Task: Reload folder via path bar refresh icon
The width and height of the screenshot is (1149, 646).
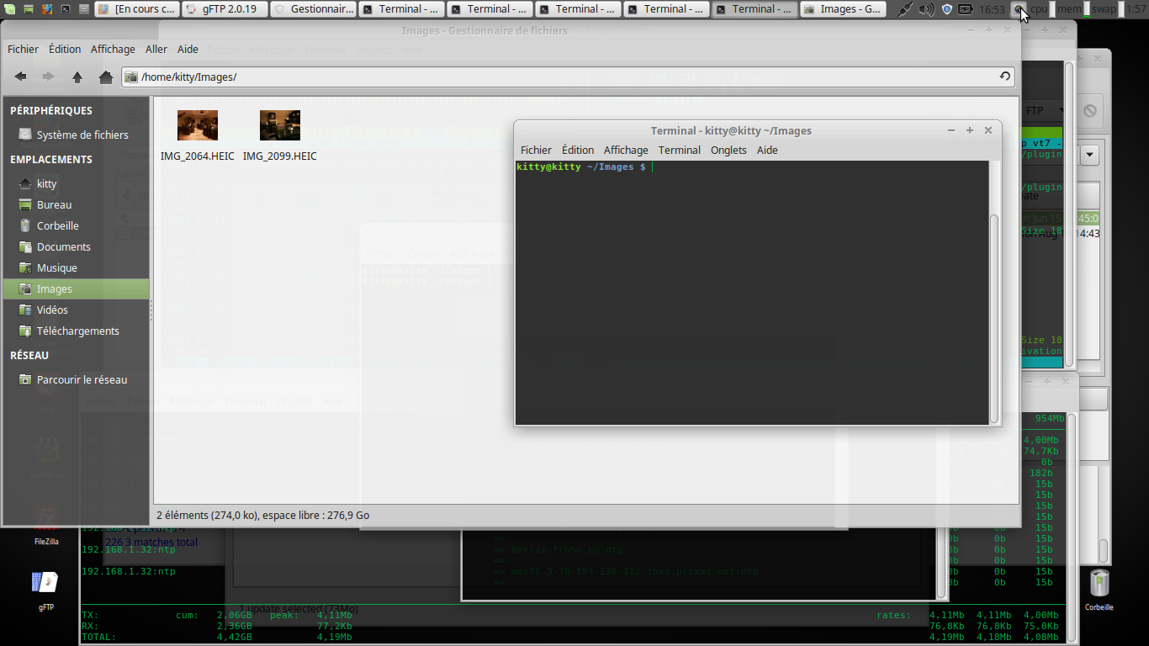Action: pyautogui.click(x=1004, y=77)
